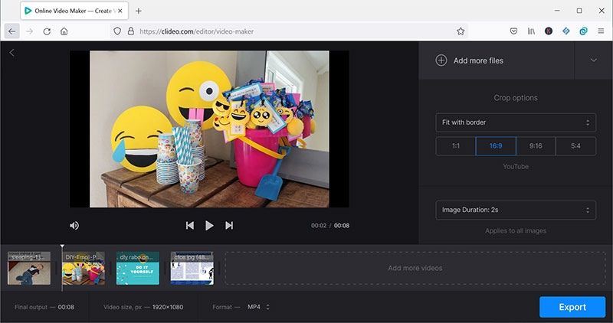The image size is (613, 323).
Task: Click the Add more videos drop area
Action: coord(415,268)
